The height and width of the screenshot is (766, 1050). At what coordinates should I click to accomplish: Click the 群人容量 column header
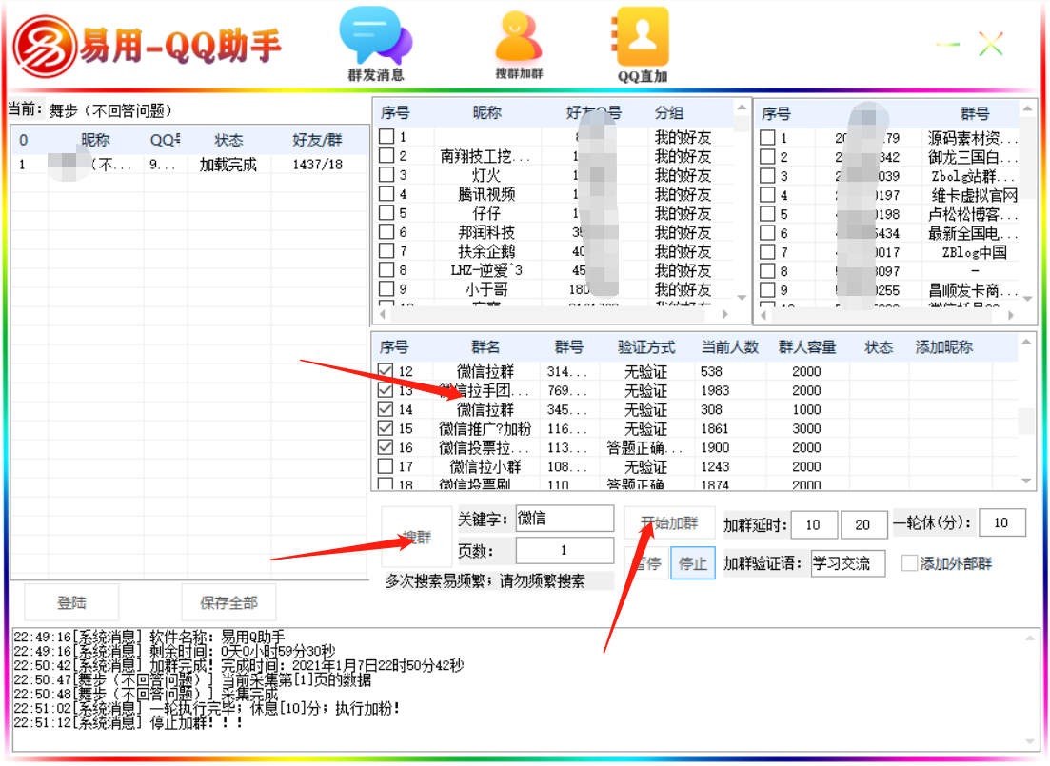[807, 347]
